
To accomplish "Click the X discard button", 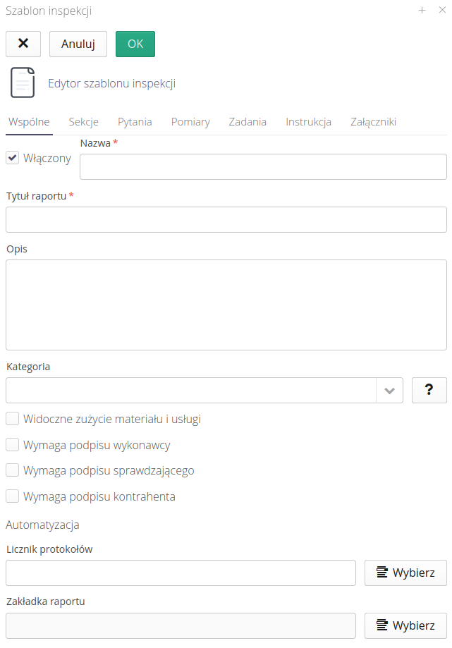I will pos(23,44).
